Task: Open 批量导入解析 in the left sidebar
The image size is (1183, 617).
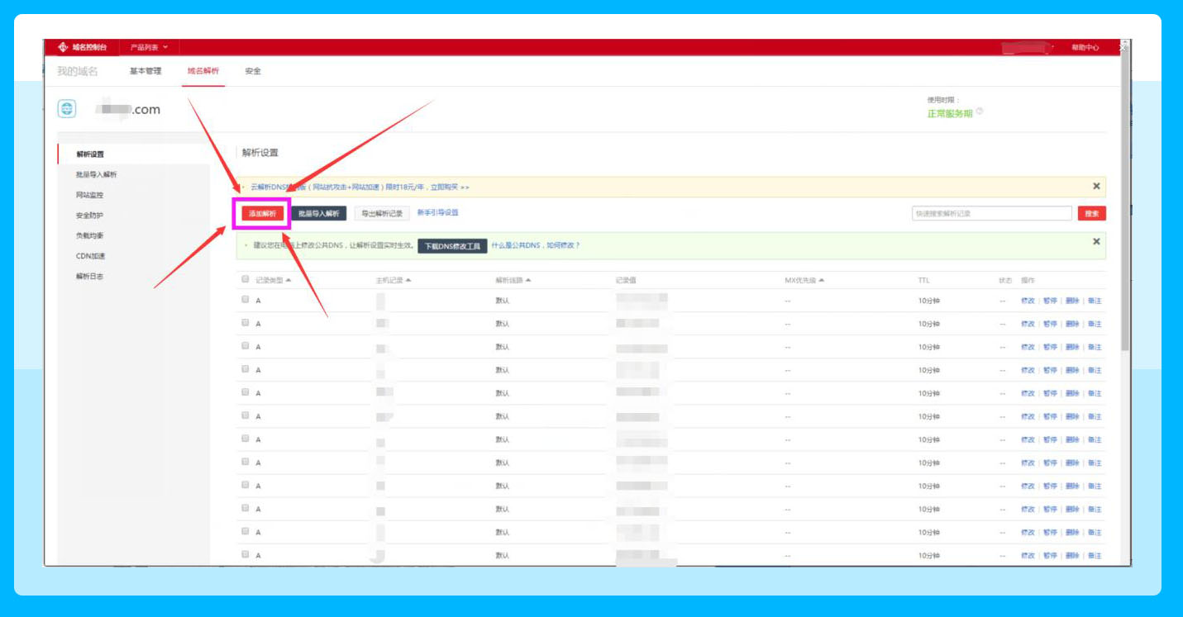Action: coord(97,175)
